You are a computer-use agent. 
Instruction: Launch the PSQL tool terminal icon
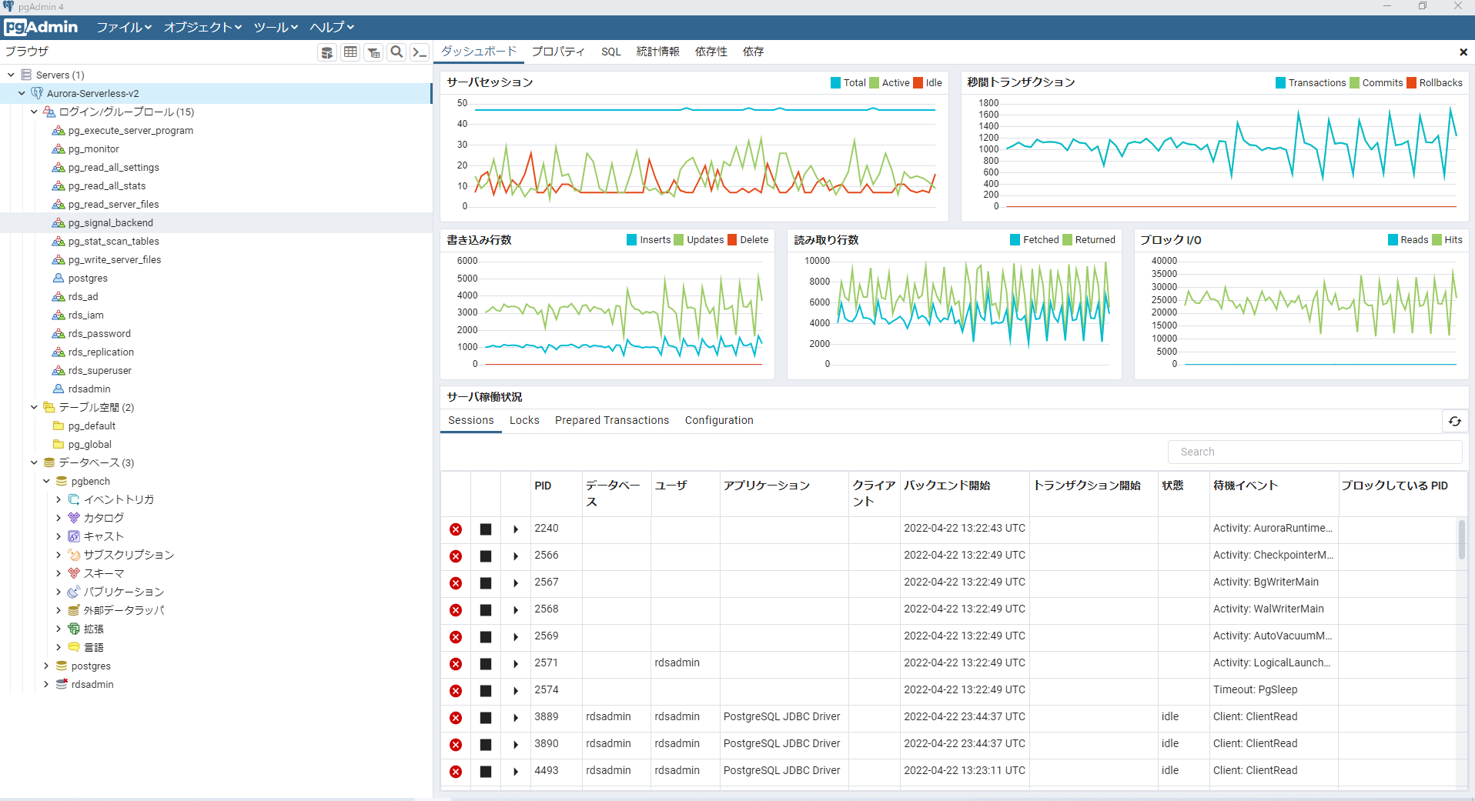click(420, 52)
